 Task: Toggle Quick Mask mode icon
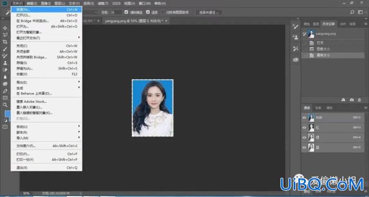(5, 127)
